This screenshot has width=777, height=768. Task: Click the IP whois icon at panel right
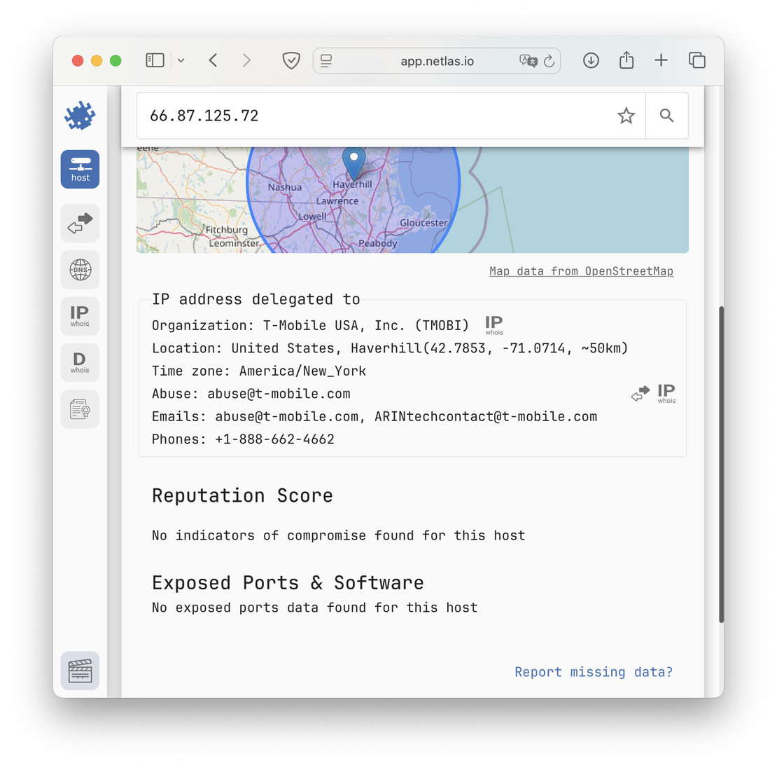pyautogui.click(x=666, y=394)
